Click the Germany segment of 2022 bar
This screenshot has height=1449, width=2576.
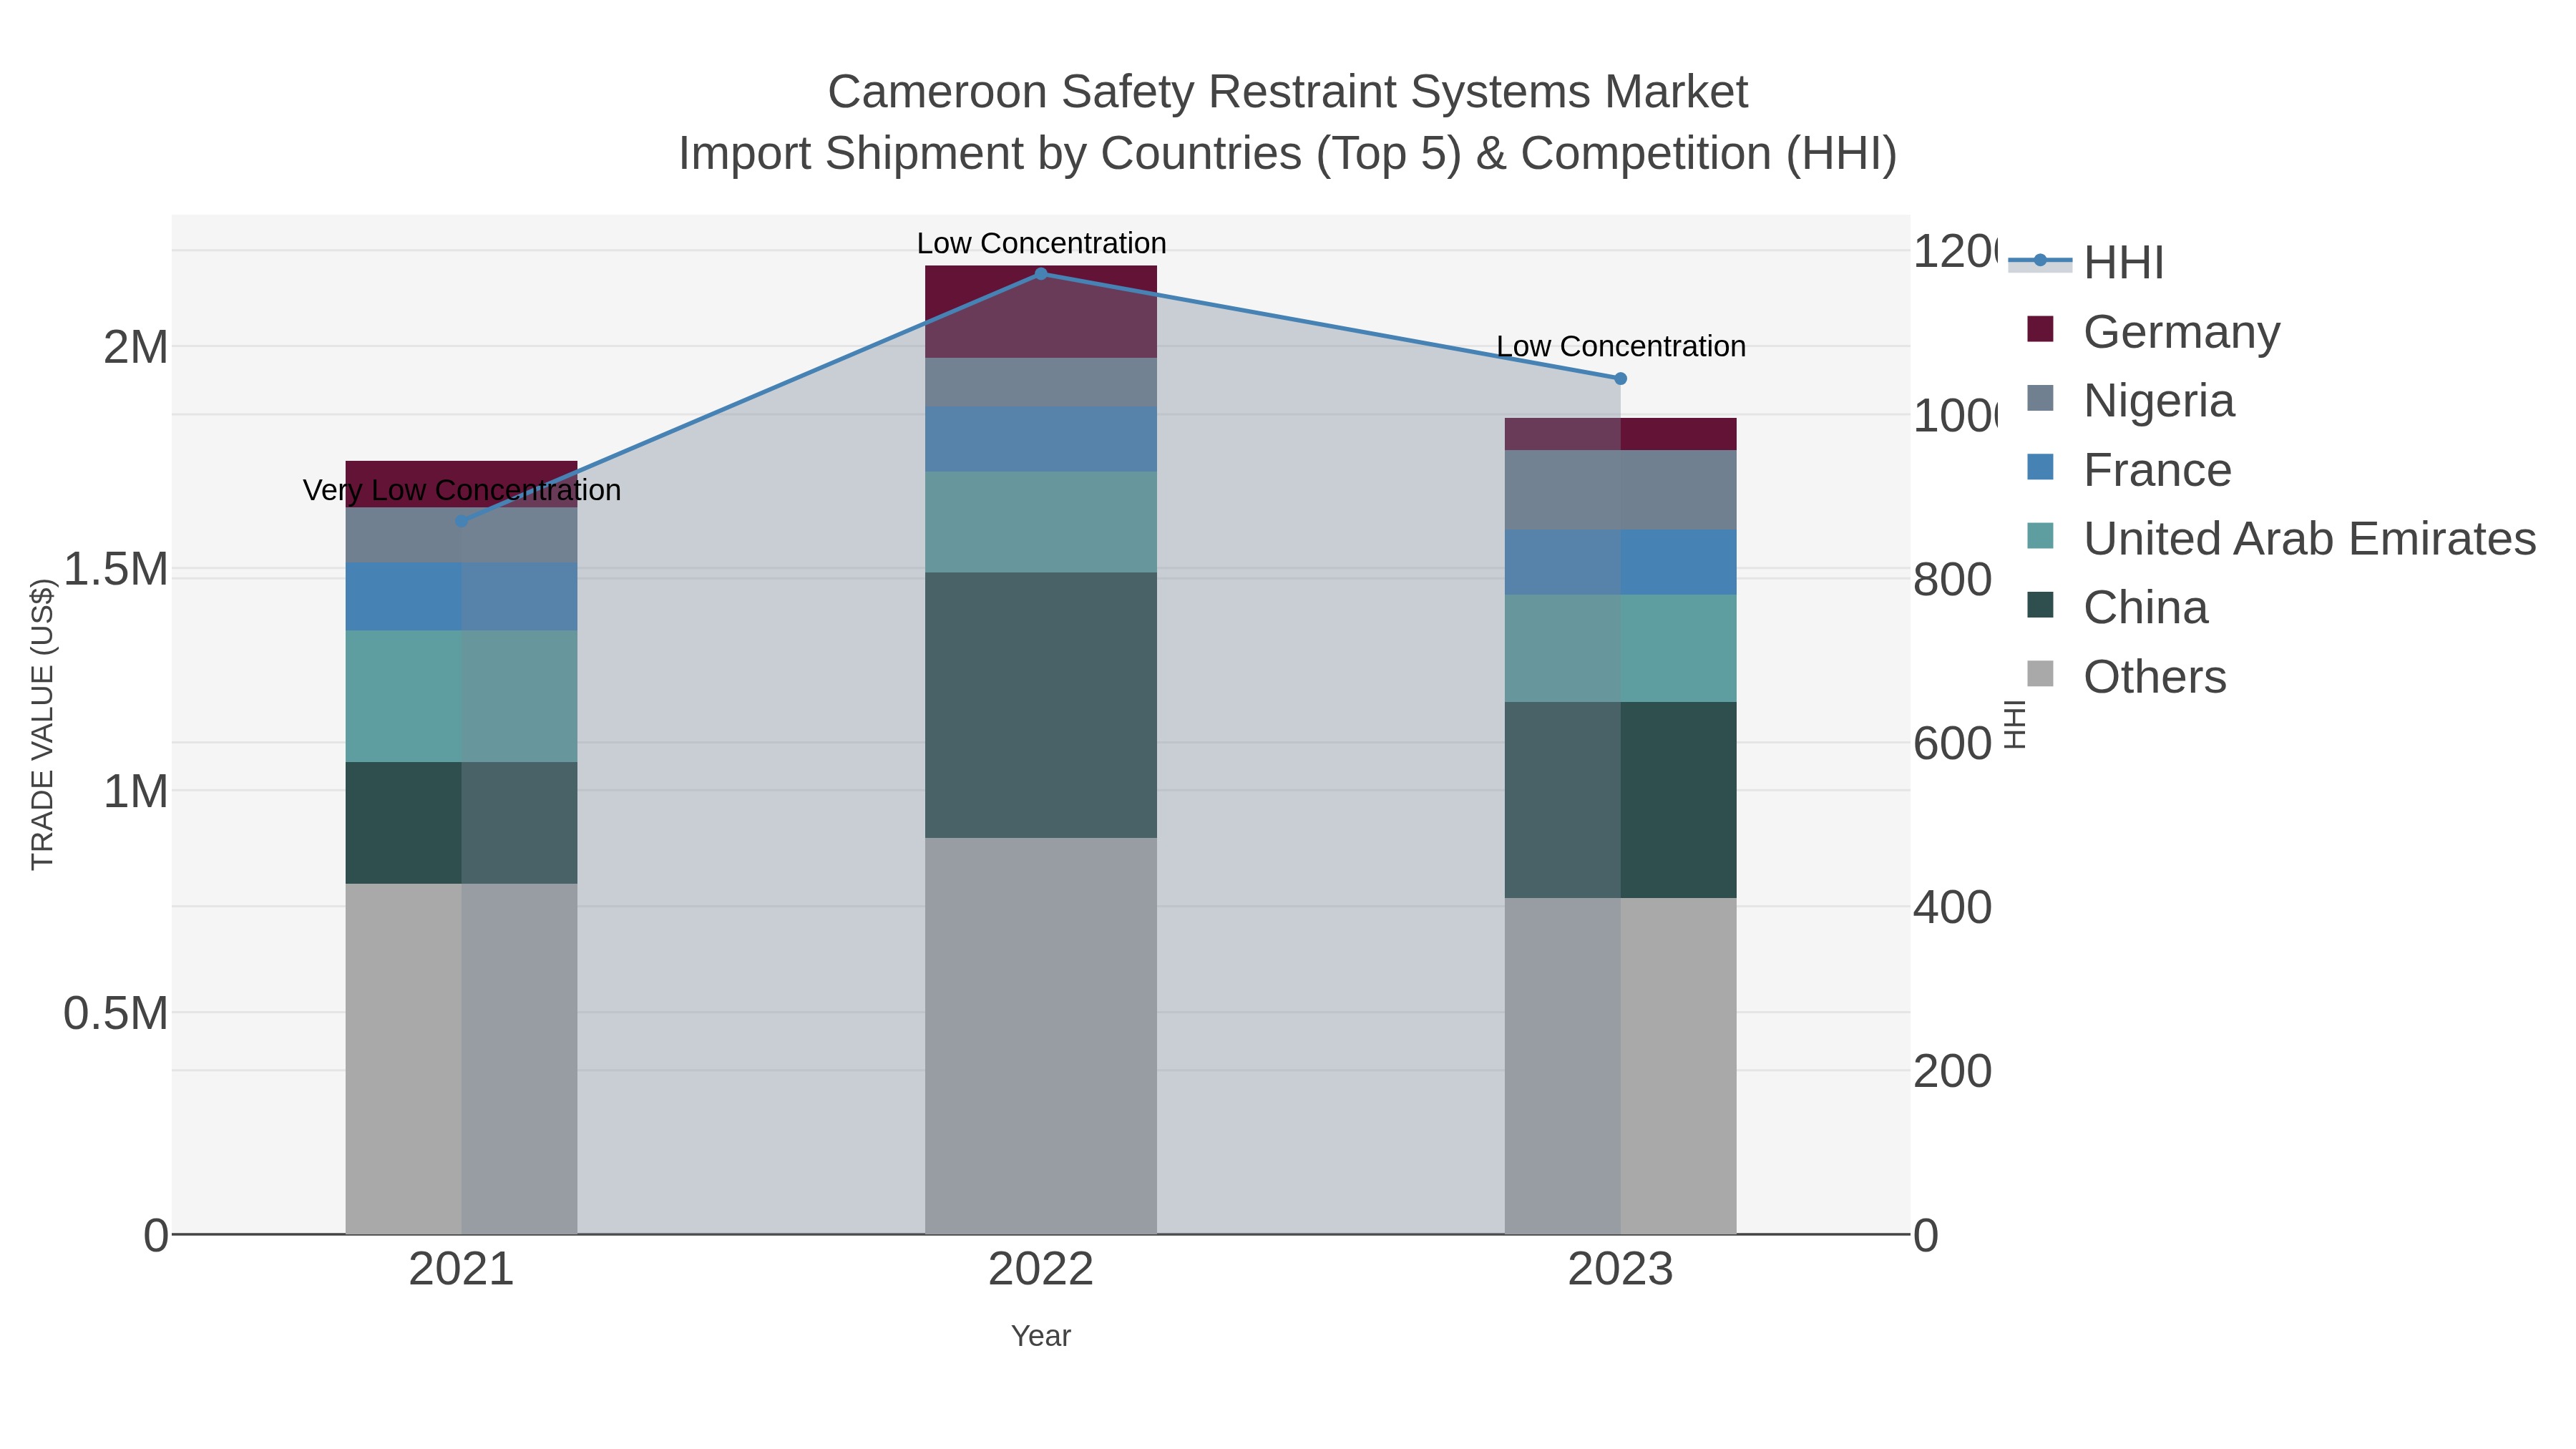[1041, 312]
